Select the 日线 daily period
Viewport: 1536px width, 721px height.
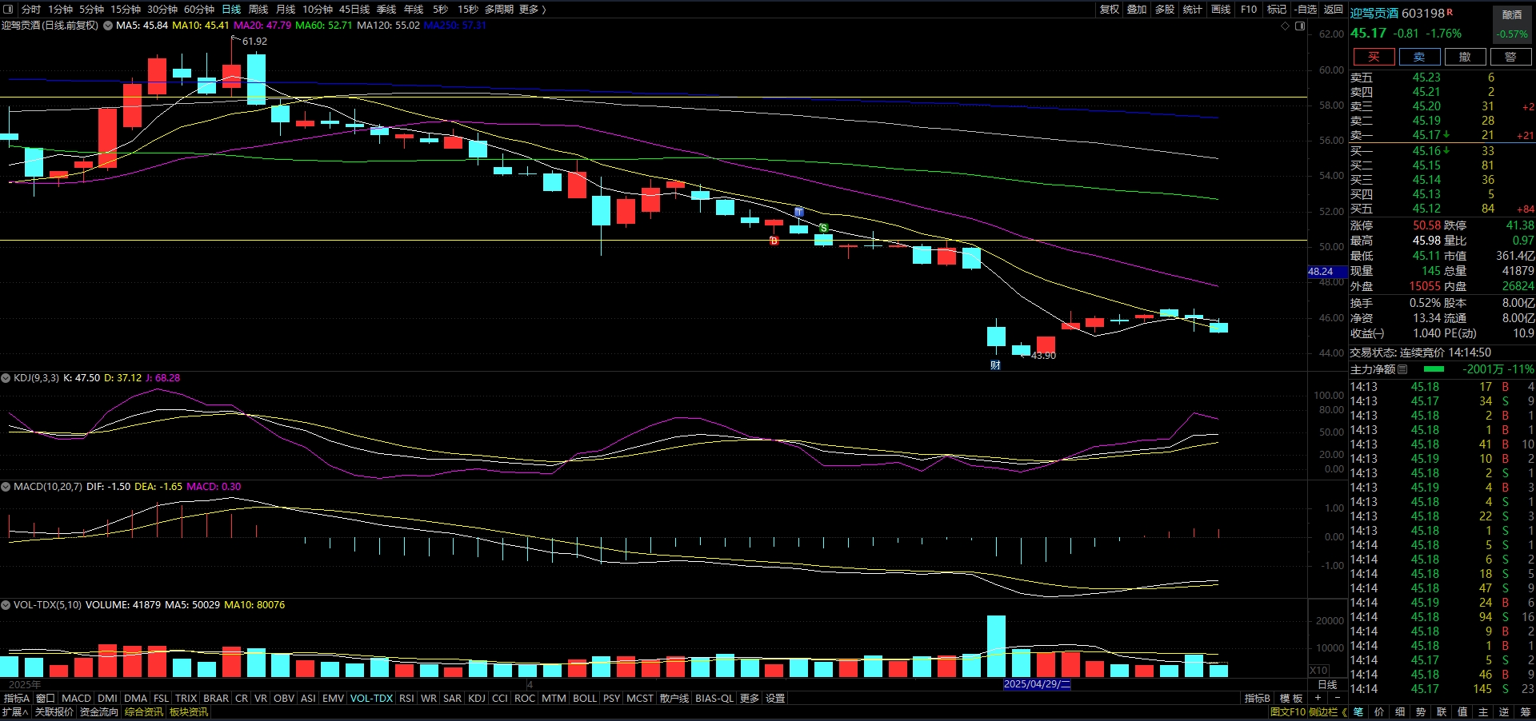231,9
